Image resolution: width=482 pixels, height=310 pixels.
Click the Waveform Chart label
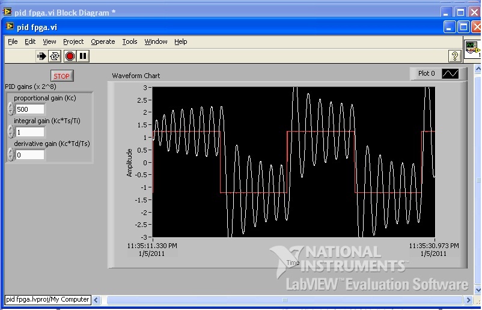(136, 76)
